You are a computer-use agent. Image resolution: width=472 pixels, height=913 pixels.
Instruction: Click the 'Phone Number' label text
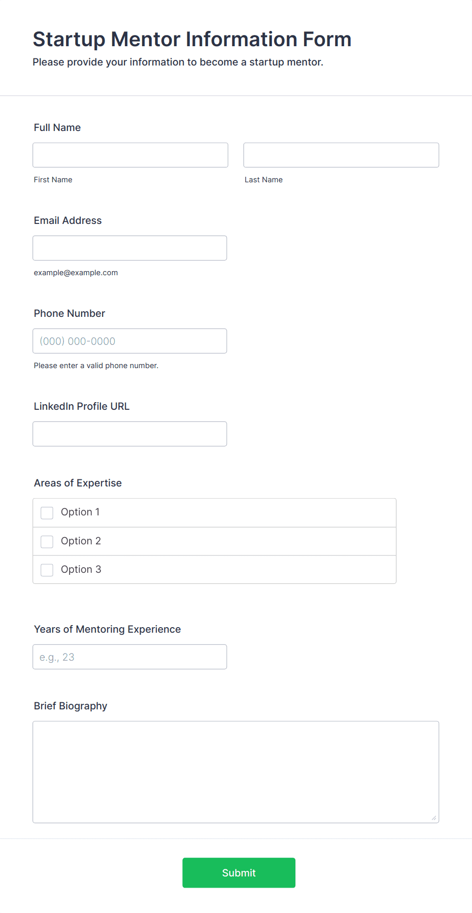coord(70,313)
